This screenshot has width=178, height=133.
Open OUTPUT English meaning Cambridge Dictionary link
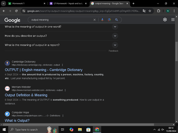click(43, 70)
